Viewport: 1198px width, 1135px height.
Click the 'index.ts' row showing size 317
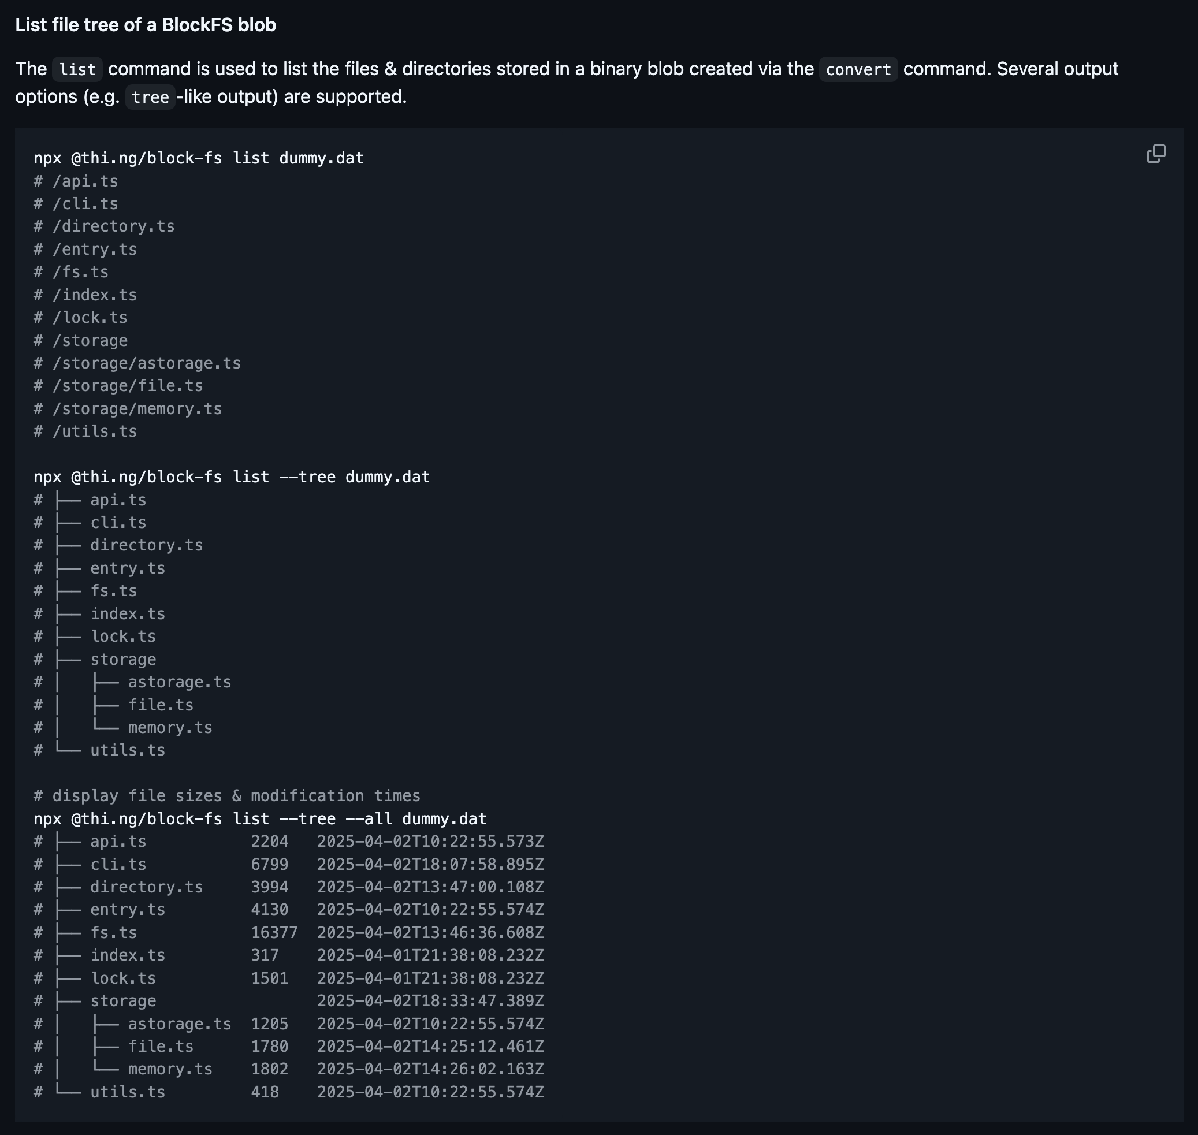289,955
